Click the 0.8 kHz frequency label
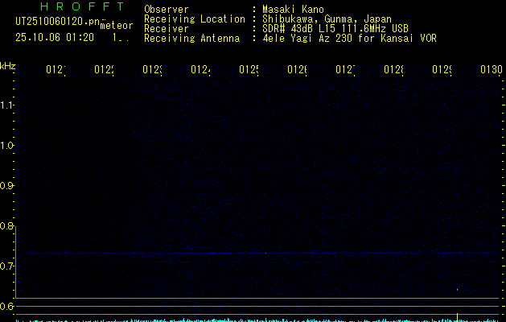This screenshot has width=506, height=322. click(x=6, y=225)
